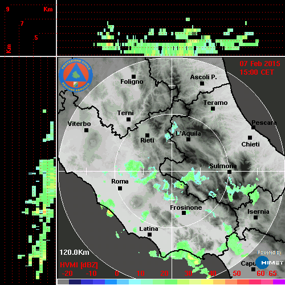Pick the dark navy swatch on the color bar
Viewport: 285px width, 285px height.
click(x=75, y=282)
